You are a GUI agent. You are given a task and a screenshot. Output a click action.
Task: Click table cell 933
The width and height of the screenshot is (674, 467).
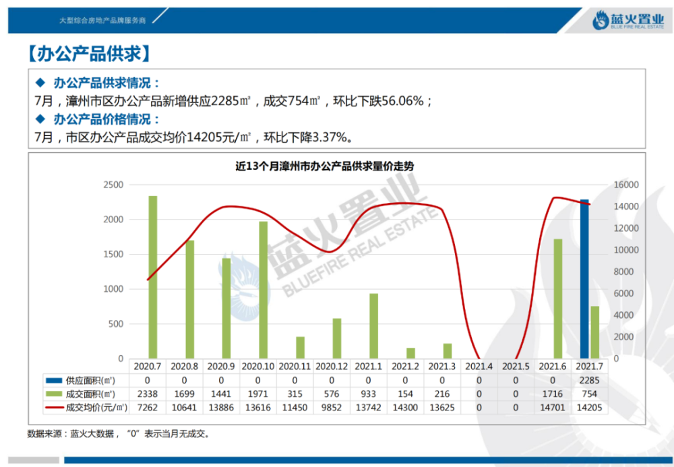coord(369,394)
